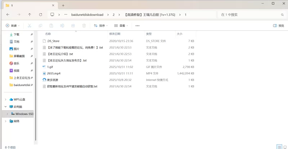The width and height of the screenshot is (288, 149).
Task: Paste using the clipboard icon
Action: pos(51,25)
